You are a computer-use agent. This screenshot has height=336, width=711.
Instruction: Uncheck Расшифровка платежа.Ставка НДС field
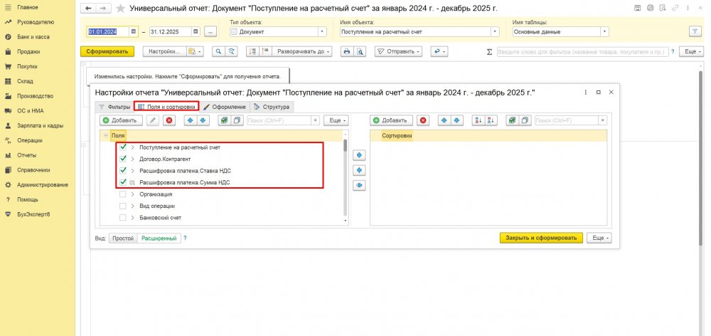(x=123, y=171)
